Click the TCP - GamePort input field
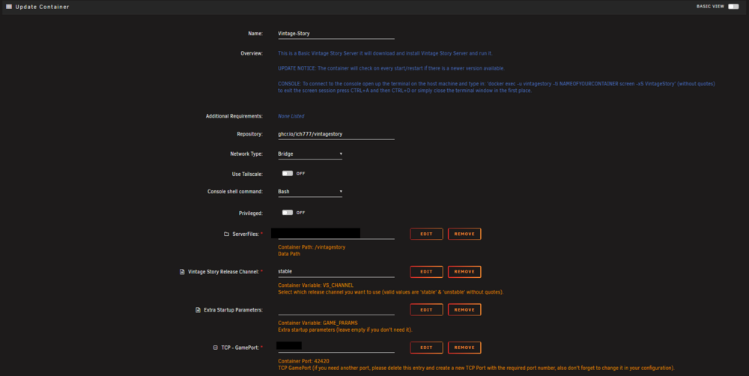Screen dimensions: 749x376 coord(336,348)
